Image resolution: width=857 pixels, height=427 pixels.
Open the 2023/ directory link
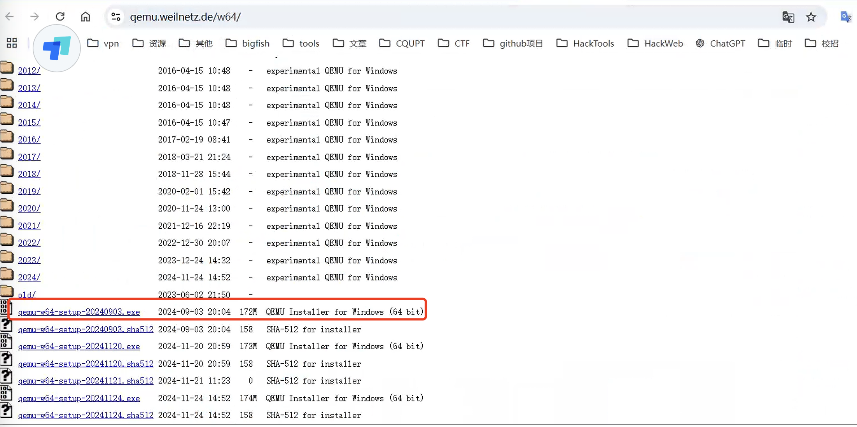[x=29, y=260]
